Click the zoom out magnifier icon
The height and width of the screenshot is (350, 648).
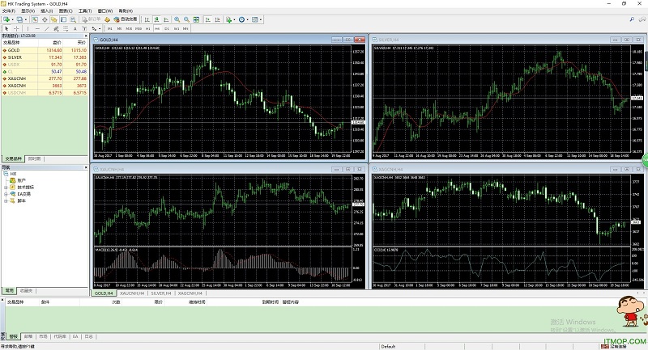click(186, 19)
